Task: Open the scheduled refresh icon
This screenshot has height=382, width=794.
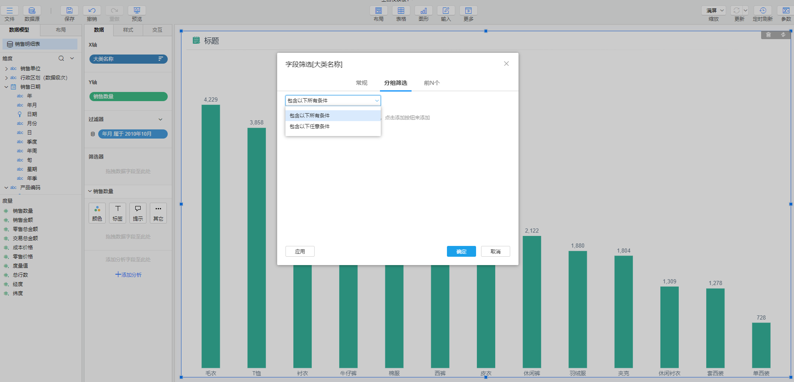Action: click(762, 11)
